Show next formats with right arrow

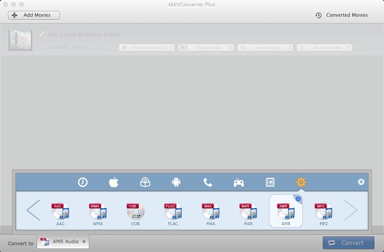[x=351, y=210]
